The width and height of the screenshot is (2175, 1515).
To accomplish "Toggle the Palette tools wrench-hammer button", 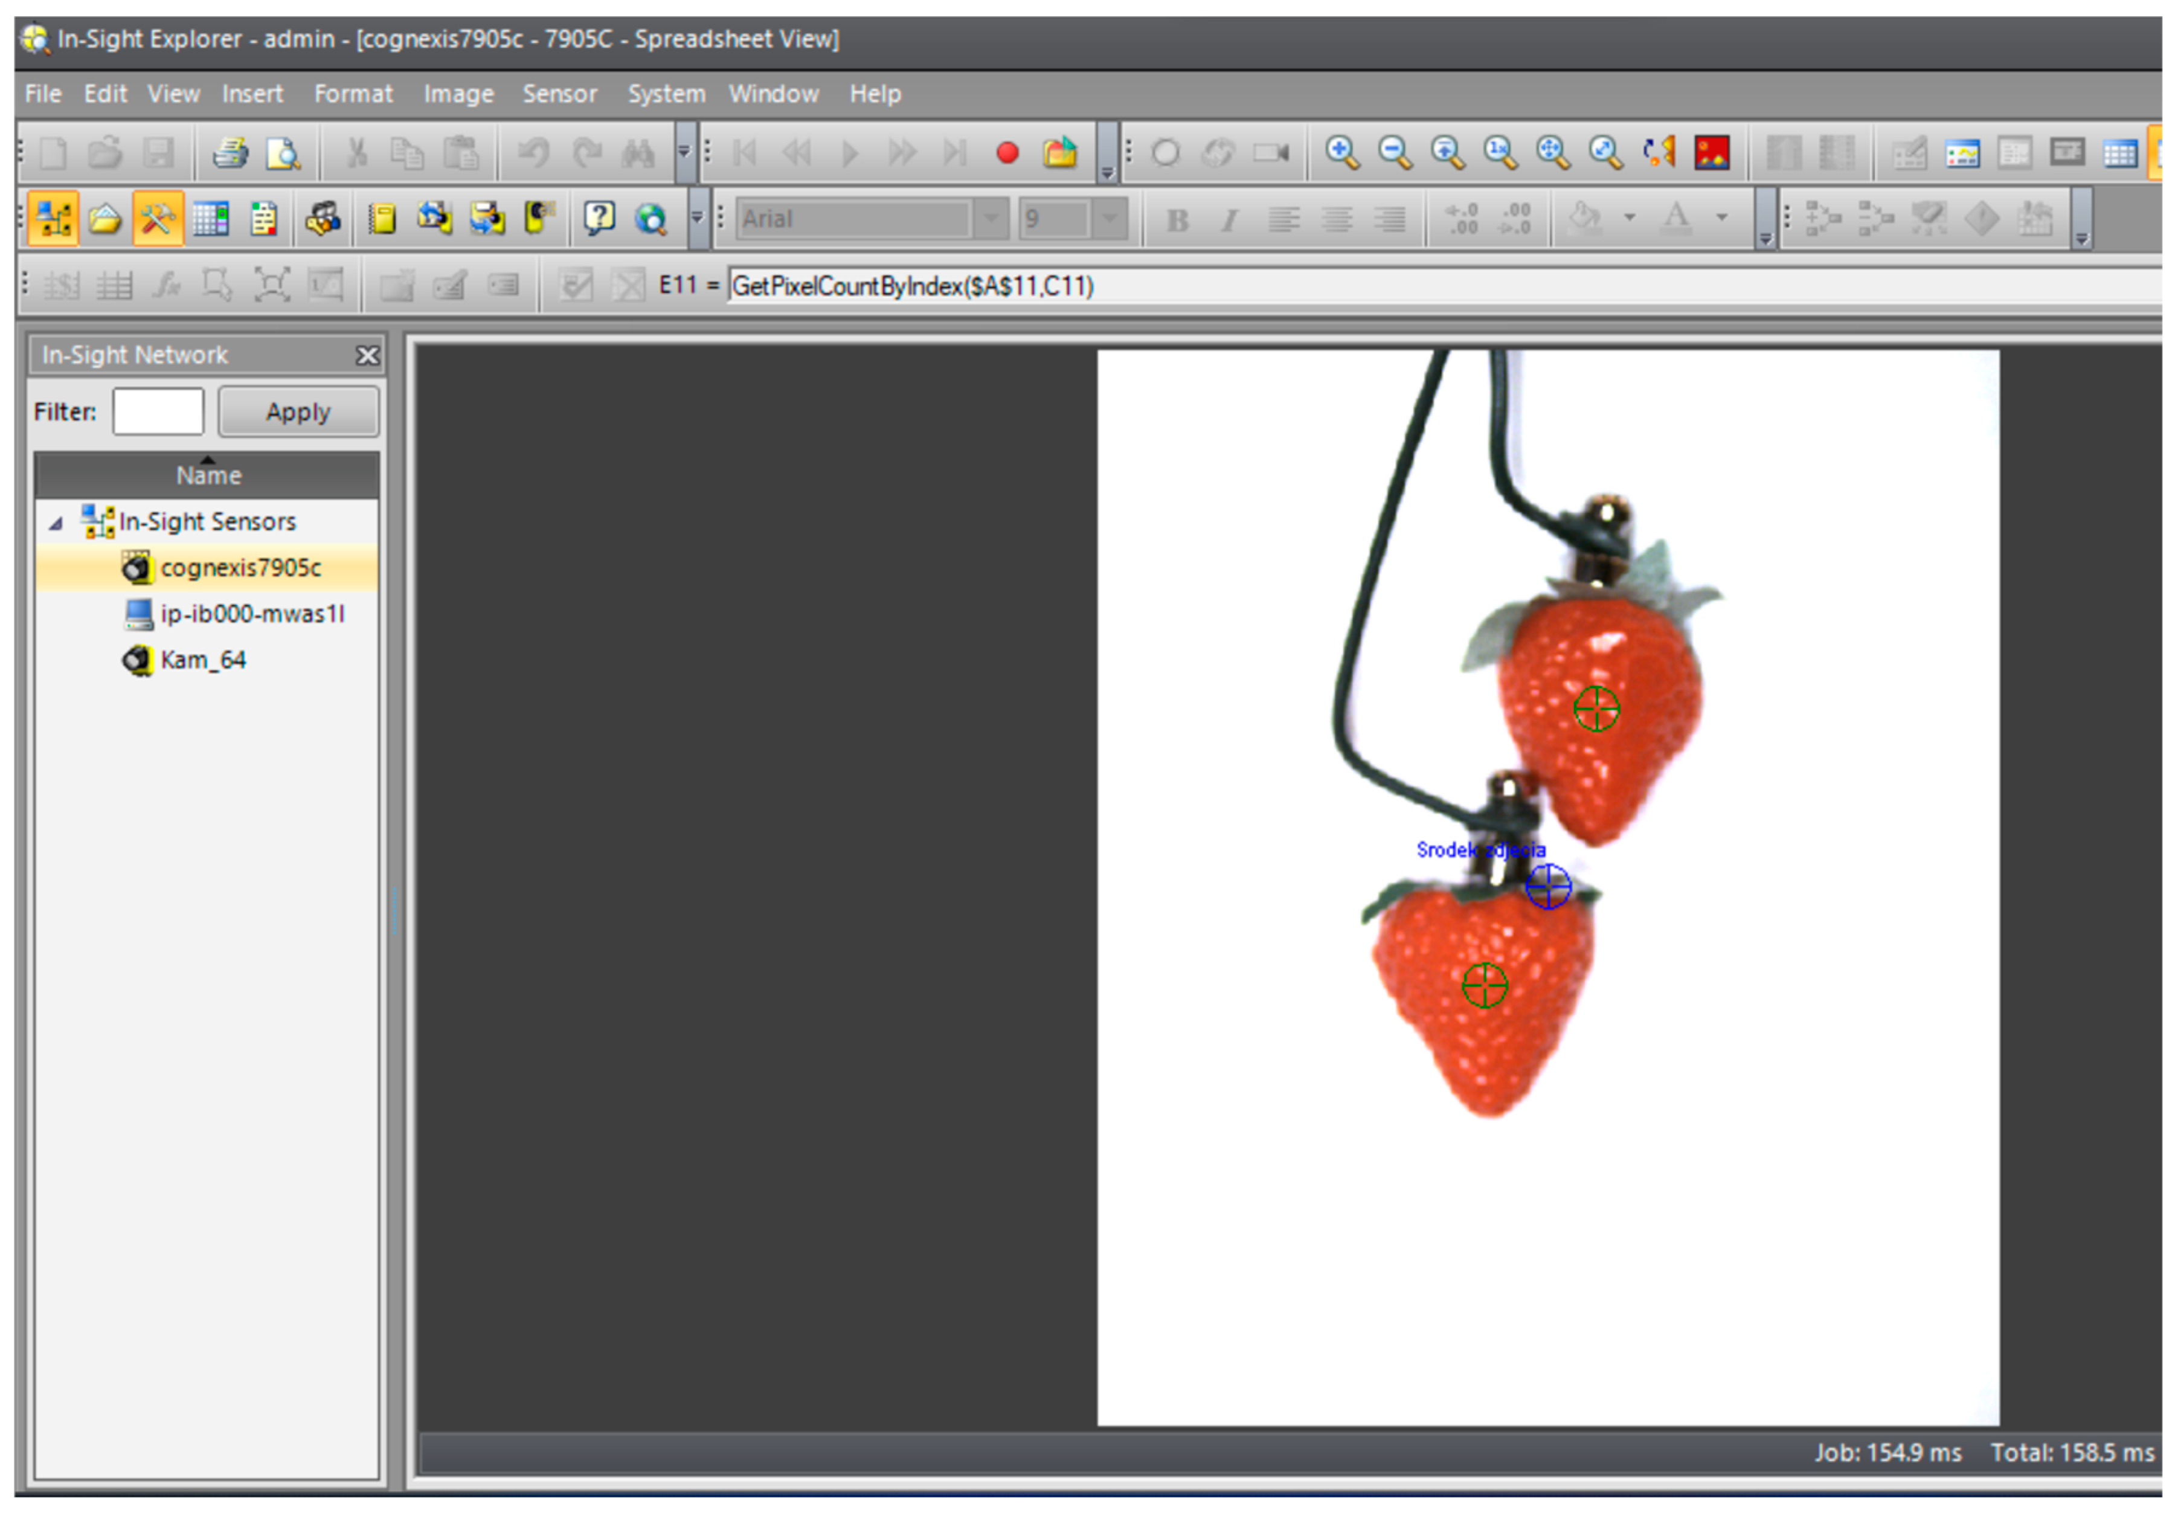I will (x=157, y=219).
